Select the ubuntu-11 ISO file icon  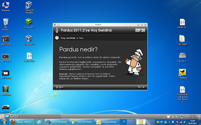coord(182,23)
